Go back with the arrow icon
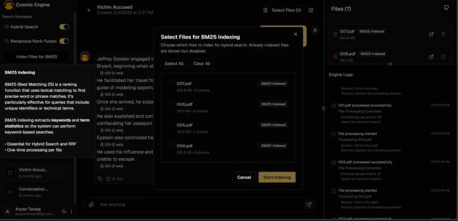The width and height of the screenshot is (458, 221). pos(89,10)
